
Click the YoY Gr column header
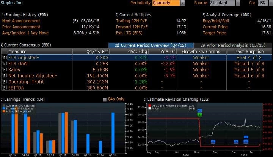[x=162, y=52]
